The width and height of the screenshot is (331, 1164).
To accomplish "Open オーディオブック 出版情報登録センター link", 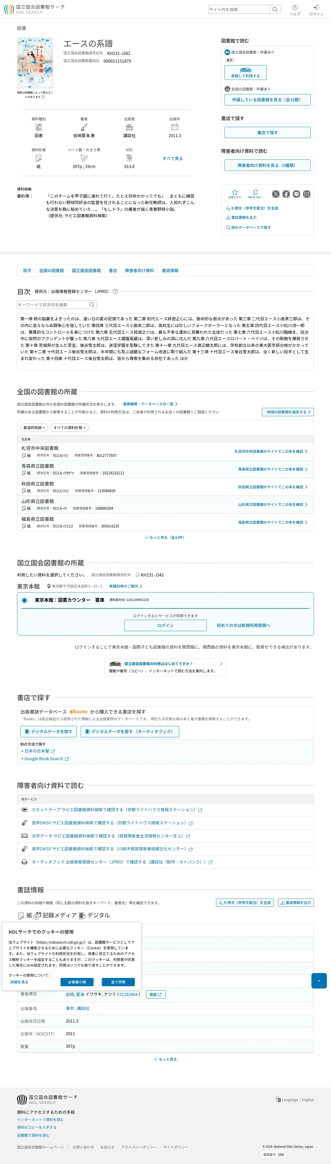I will coord(122,862).
